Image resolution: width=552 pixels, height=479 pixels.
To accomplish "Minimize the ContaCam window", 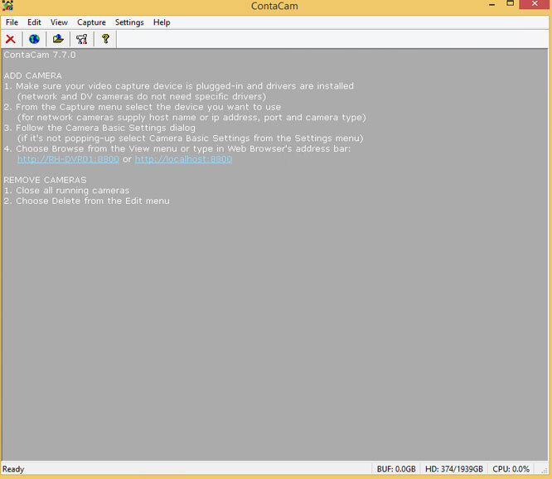I will (x=491, y=5).
